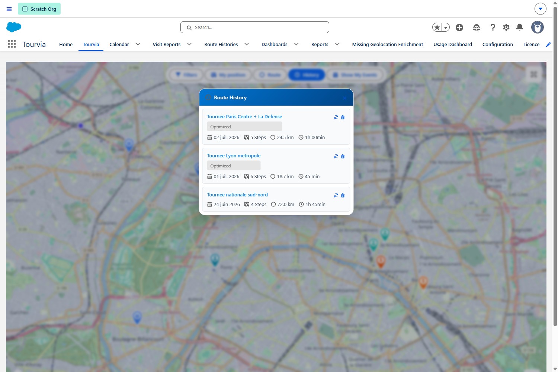Open Tournee nationale sud-nord link

tap(237, 195)
